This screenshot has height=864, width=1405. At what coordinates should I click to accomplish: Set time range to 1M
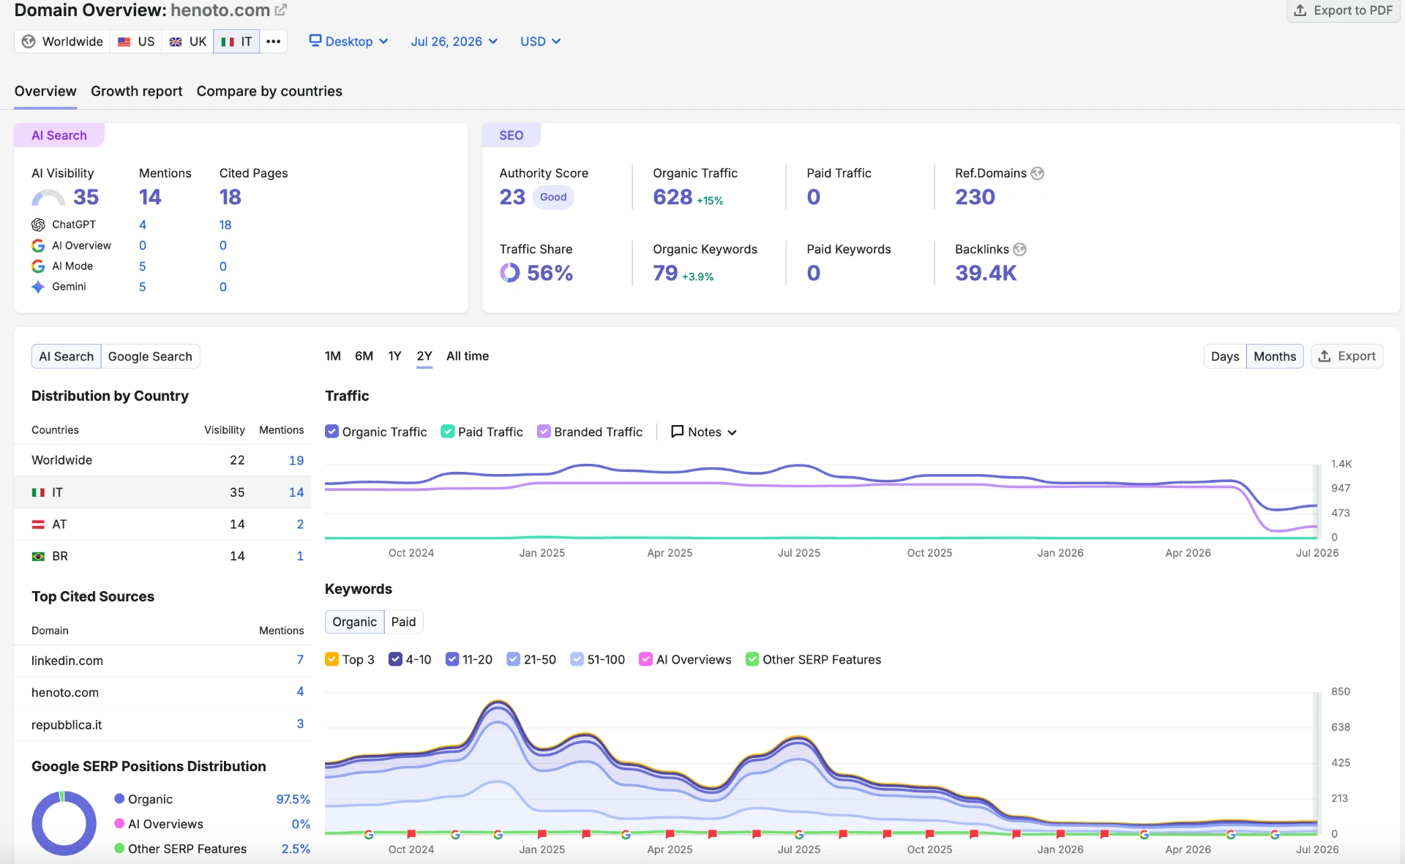pyautogui.click(x=333, y=356)
